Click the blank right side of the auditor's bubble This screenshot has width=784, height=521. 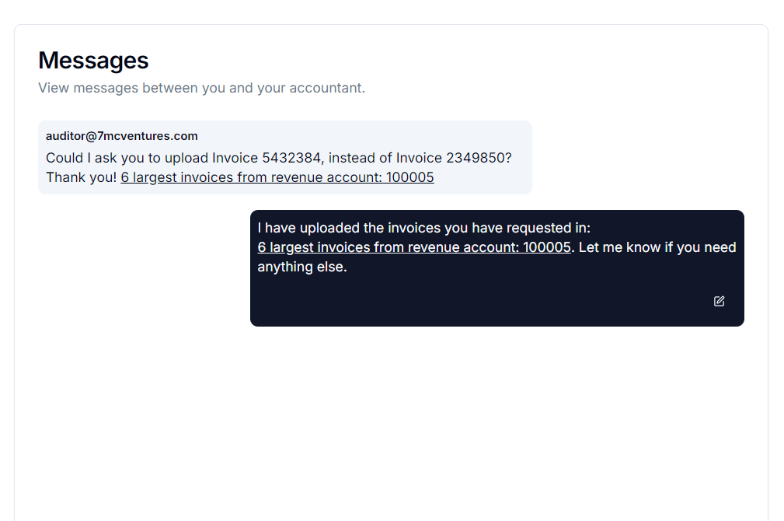coord(490,177)
